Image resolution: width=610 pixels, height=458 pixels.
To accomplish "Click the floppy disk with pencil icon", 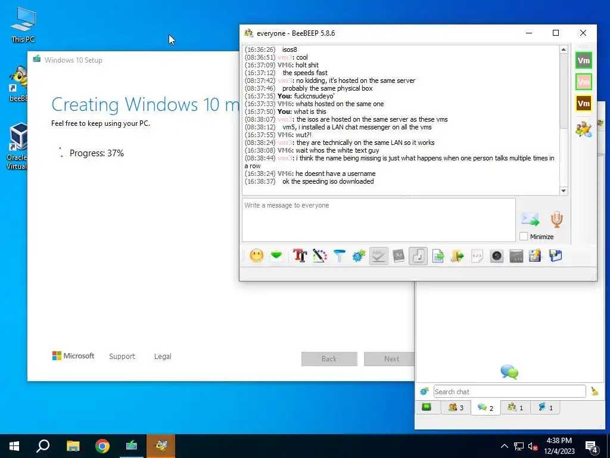I will coord(536,256).
